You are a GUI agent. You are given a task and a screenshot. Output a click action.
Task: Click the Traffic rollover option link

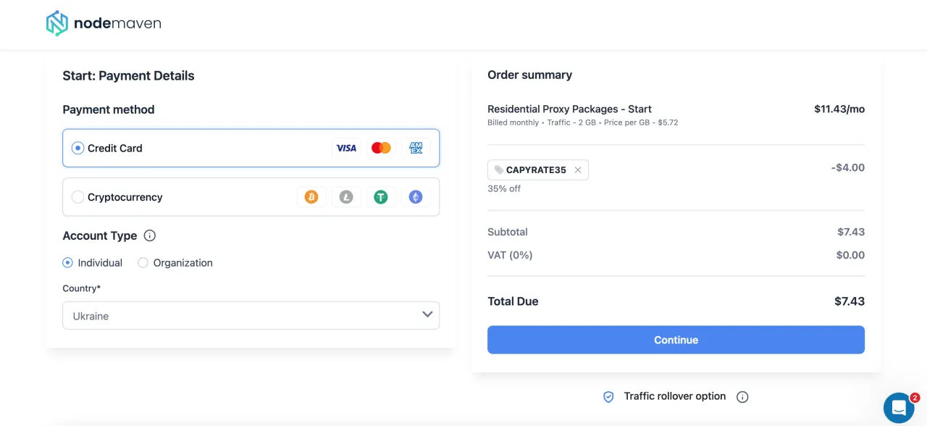tap(674, 396)
